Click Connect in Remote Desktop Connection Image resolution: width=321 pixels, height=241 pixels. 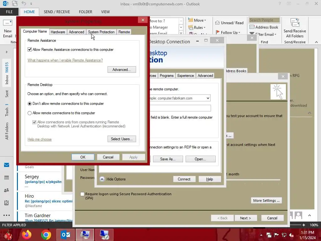point(184,179)
